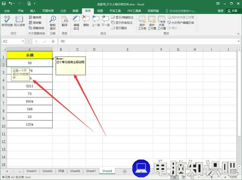Open the 文件 File tab
Viewport: 242px width, 180px height.
point(7,11)
